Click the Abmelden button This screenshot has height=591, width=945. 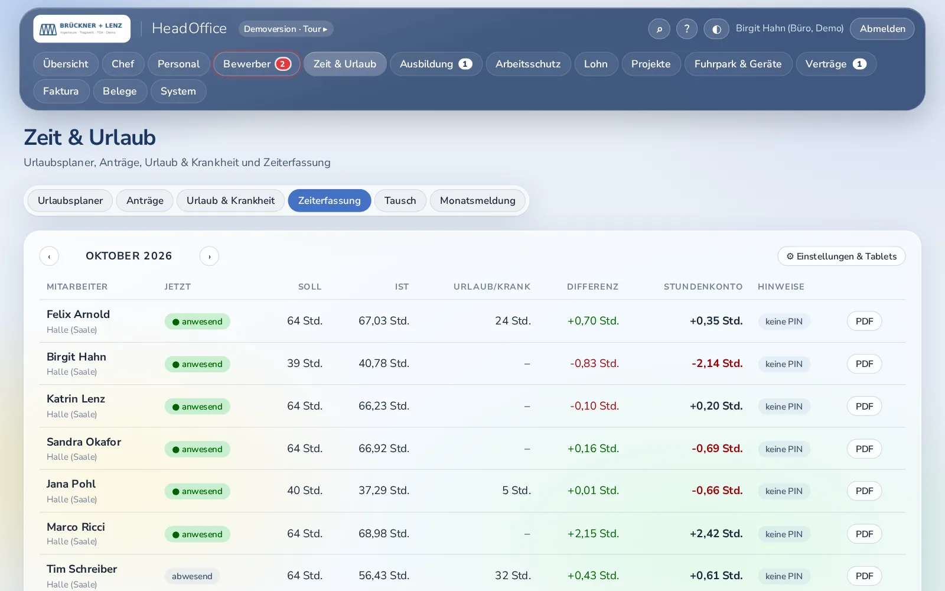882,29
